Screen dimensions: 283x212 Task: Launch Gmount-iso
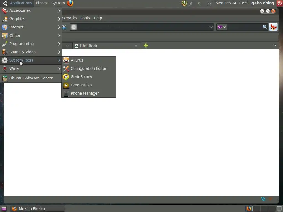point(89,85)
